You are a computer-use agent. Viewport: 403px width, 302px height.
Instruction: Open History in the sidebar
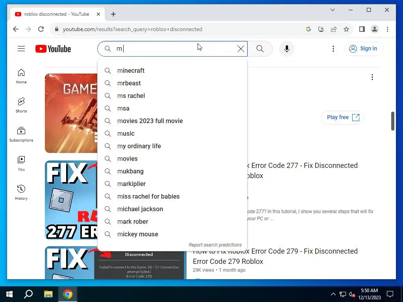[x=21, y=192]
